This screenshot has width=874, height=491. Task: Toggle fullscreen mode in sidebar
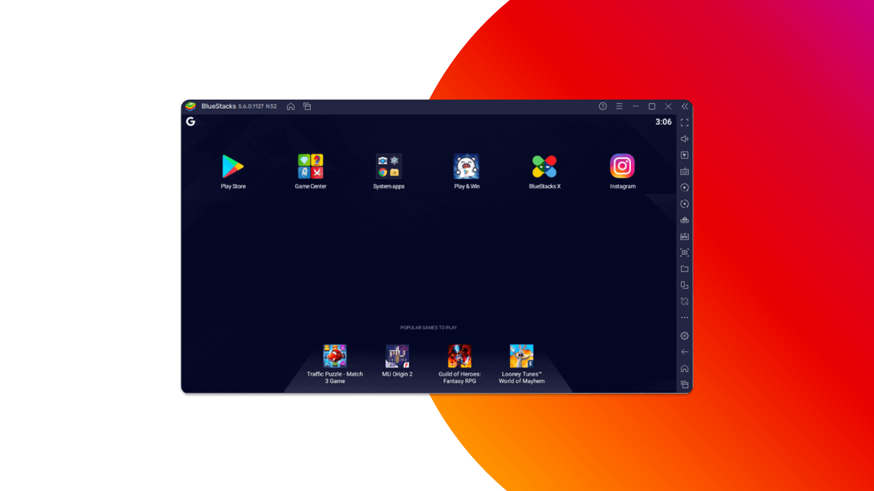click(685, 123)
